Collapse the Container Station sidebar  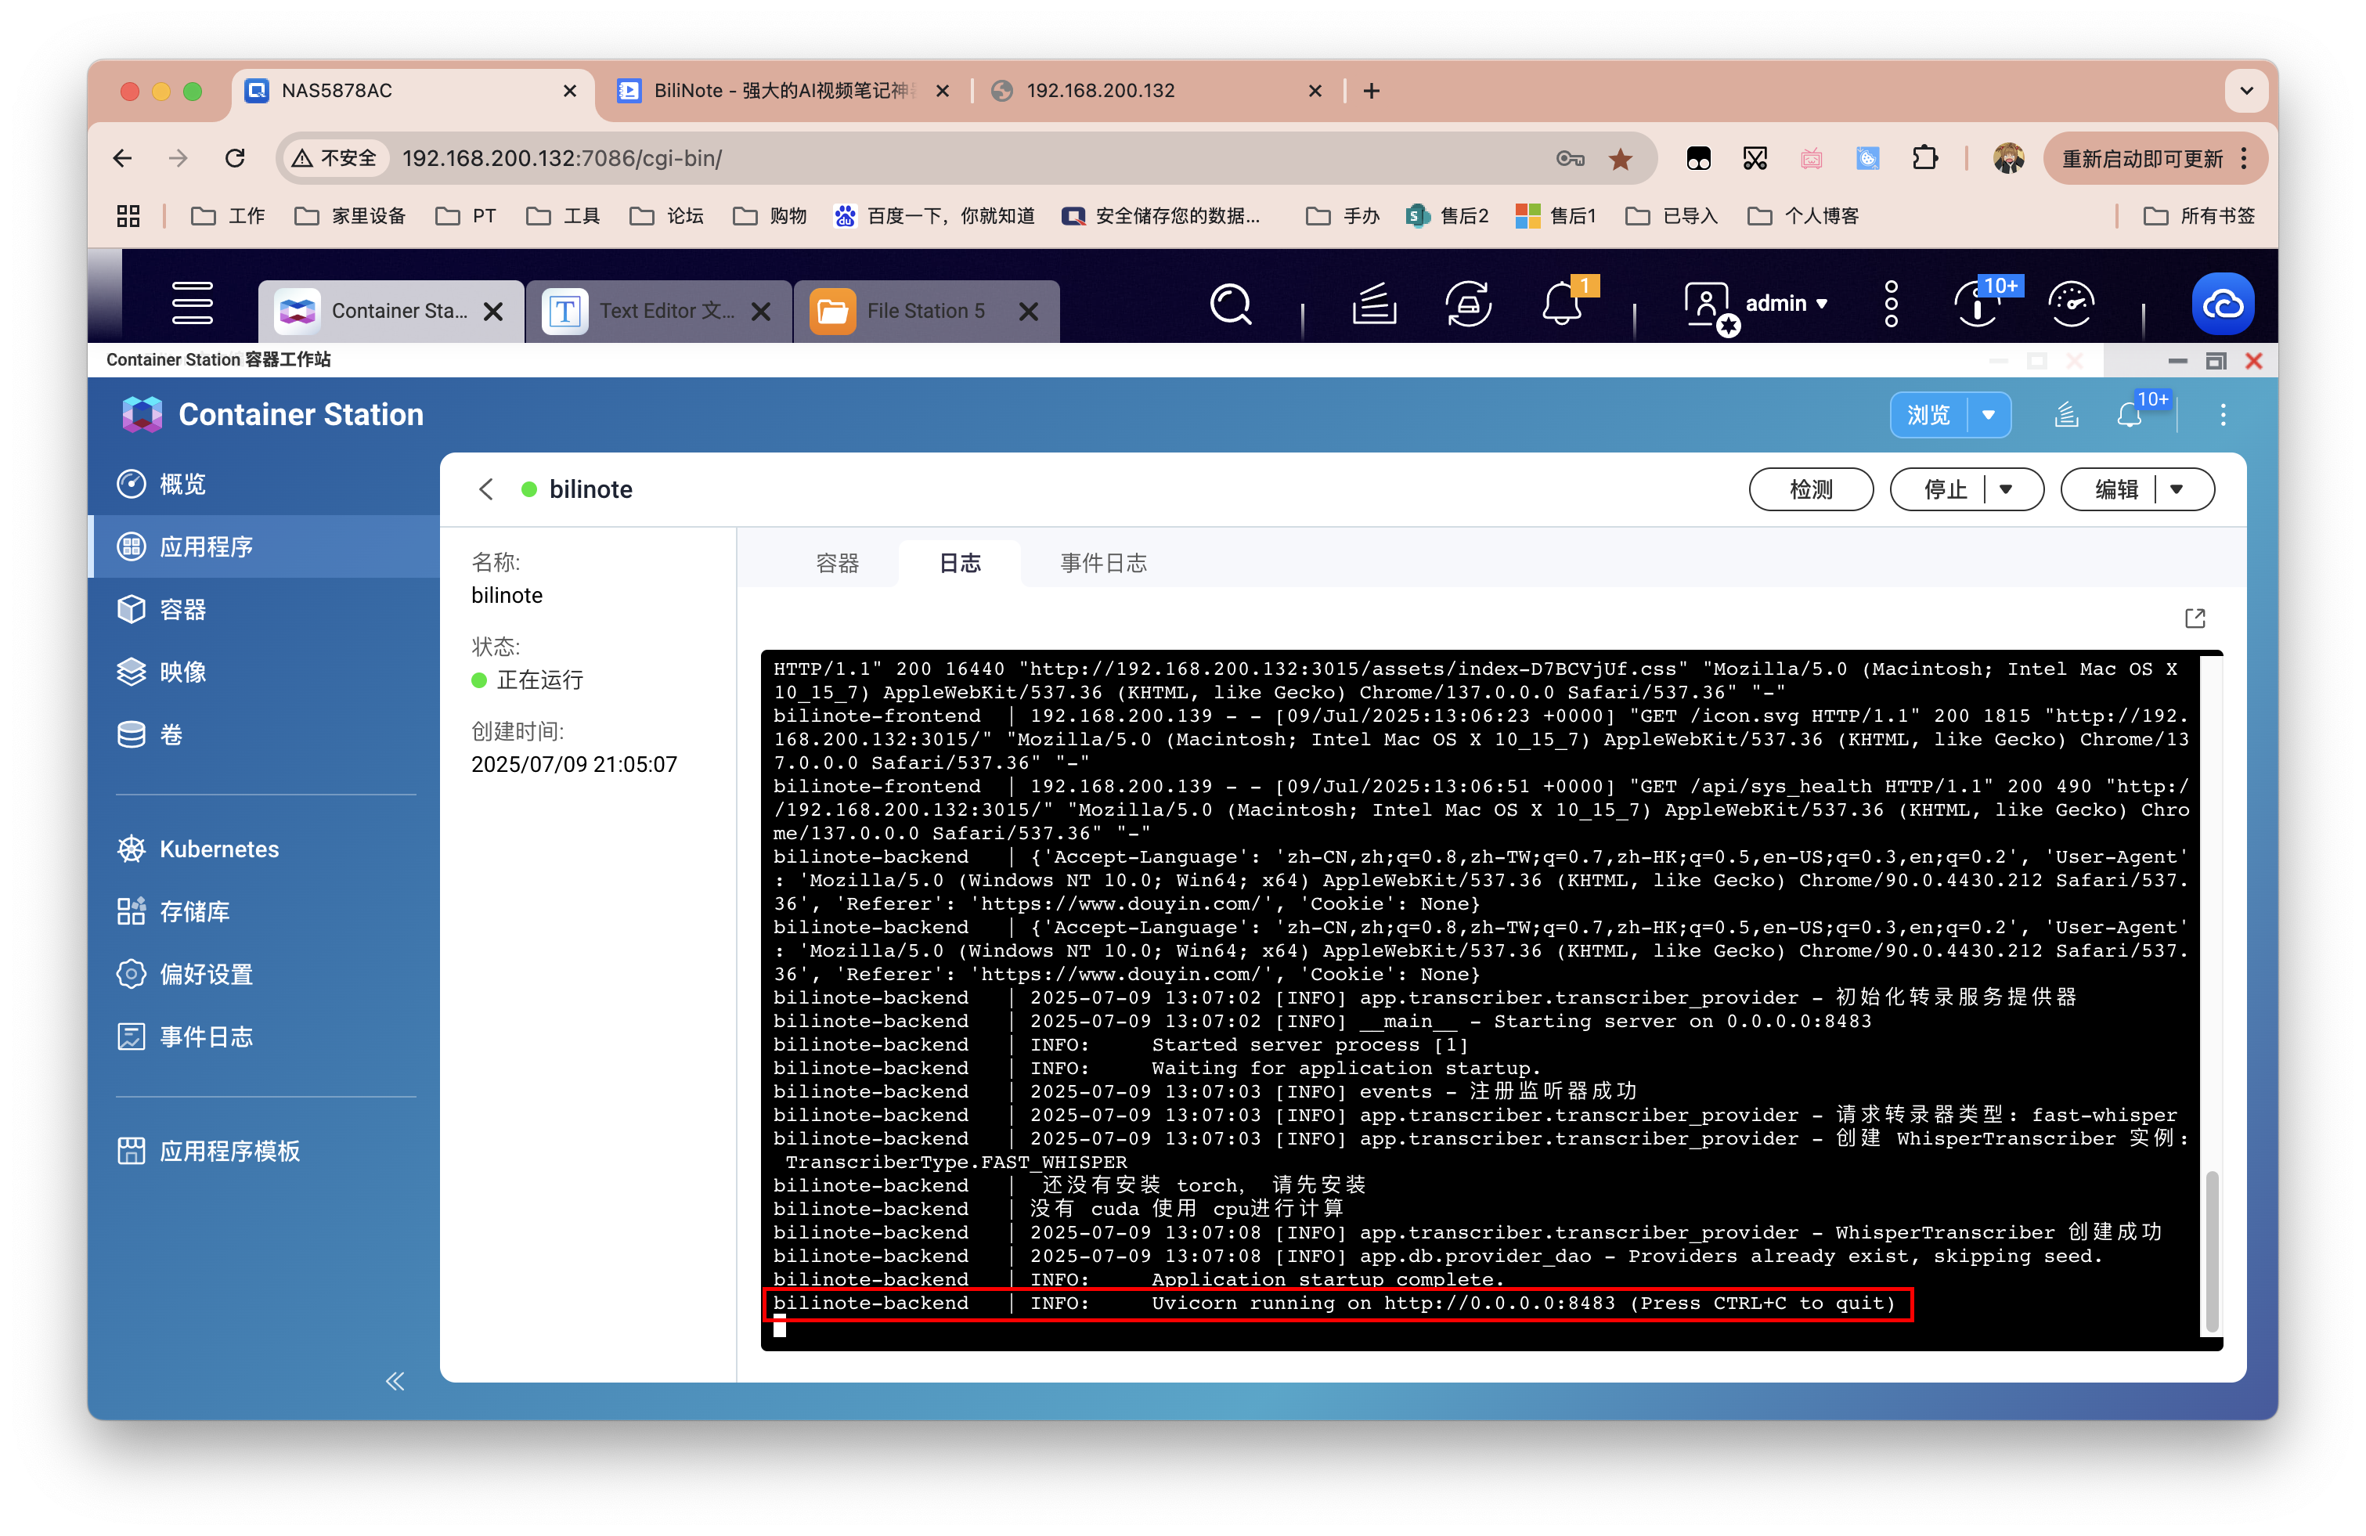[395, 1381]
